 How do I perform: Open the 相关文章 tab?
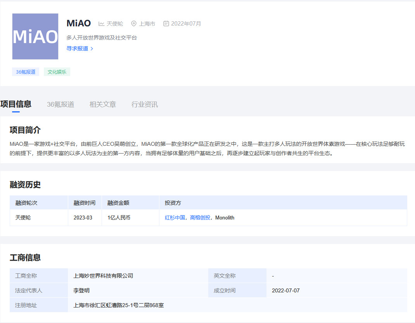tap(103, 104)
